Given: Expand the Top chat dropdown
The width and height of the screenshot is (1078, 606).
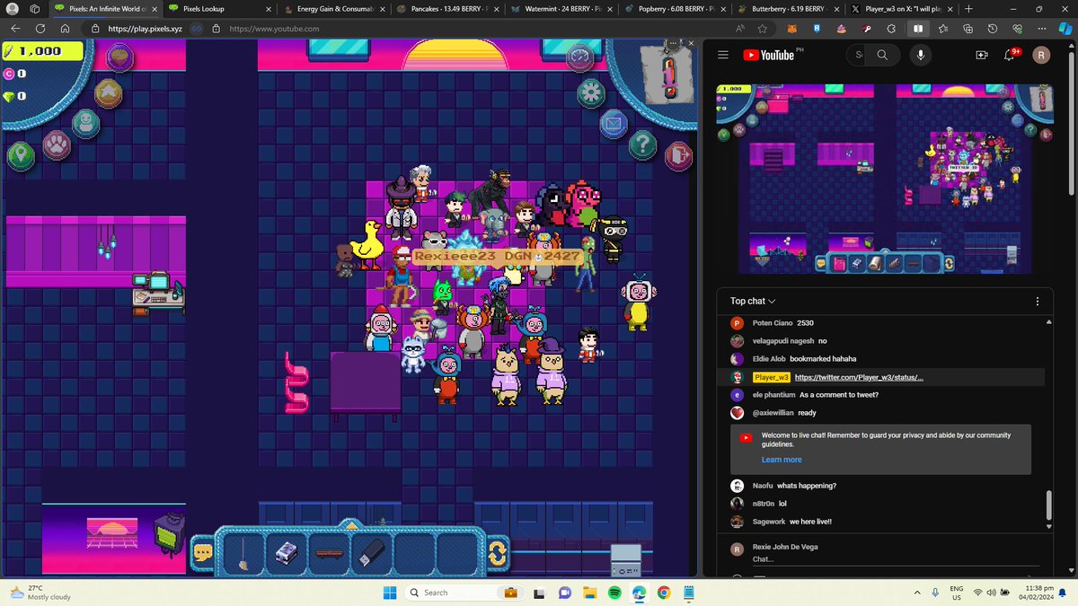Looking at the screenshot, I should point(753,301).
